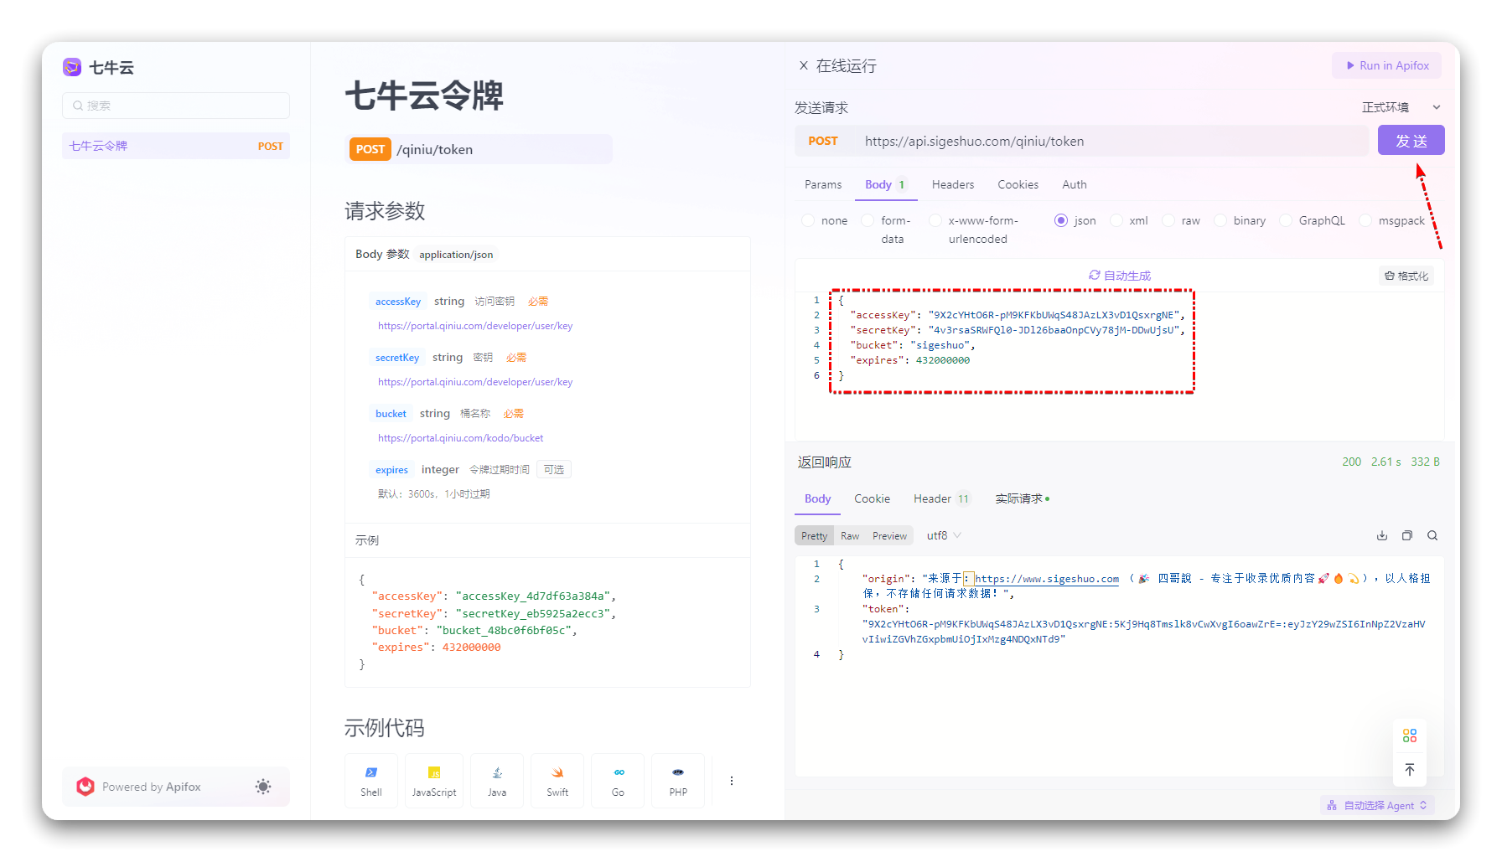Click the 自动生成 auto-generate link
Viewport: 1502px width, 862px height.
(x=1126, y=275)
